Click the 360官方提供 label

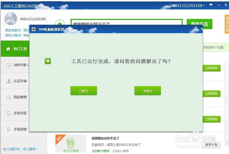101,151
